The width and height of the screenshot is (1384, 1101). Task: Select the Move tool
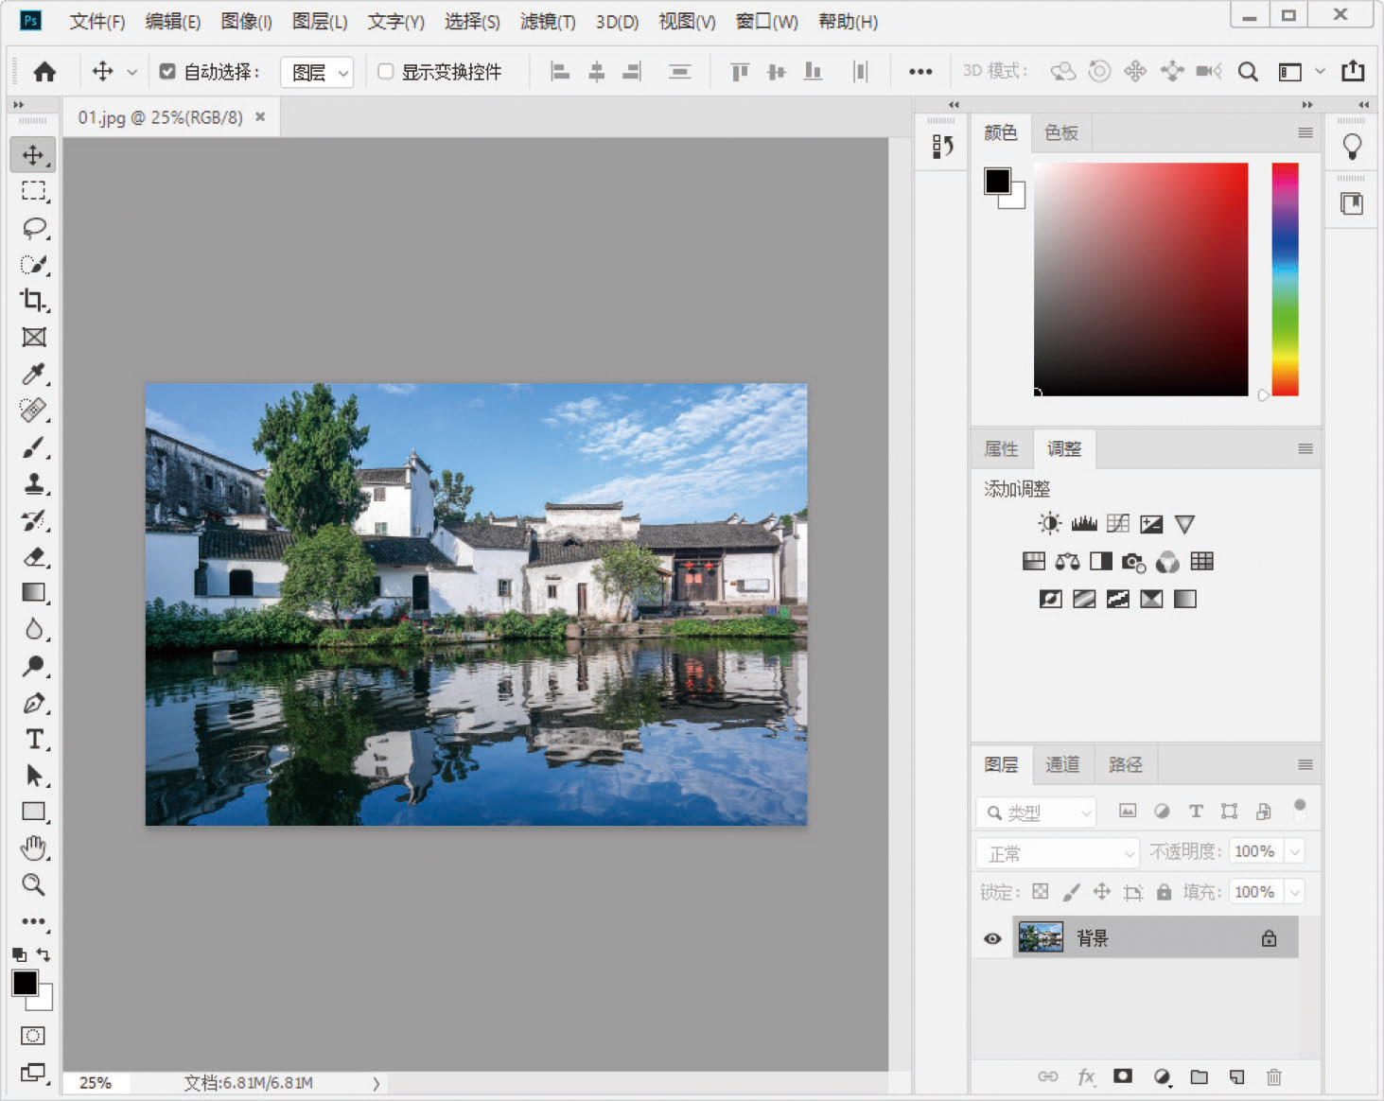(33, 154)
